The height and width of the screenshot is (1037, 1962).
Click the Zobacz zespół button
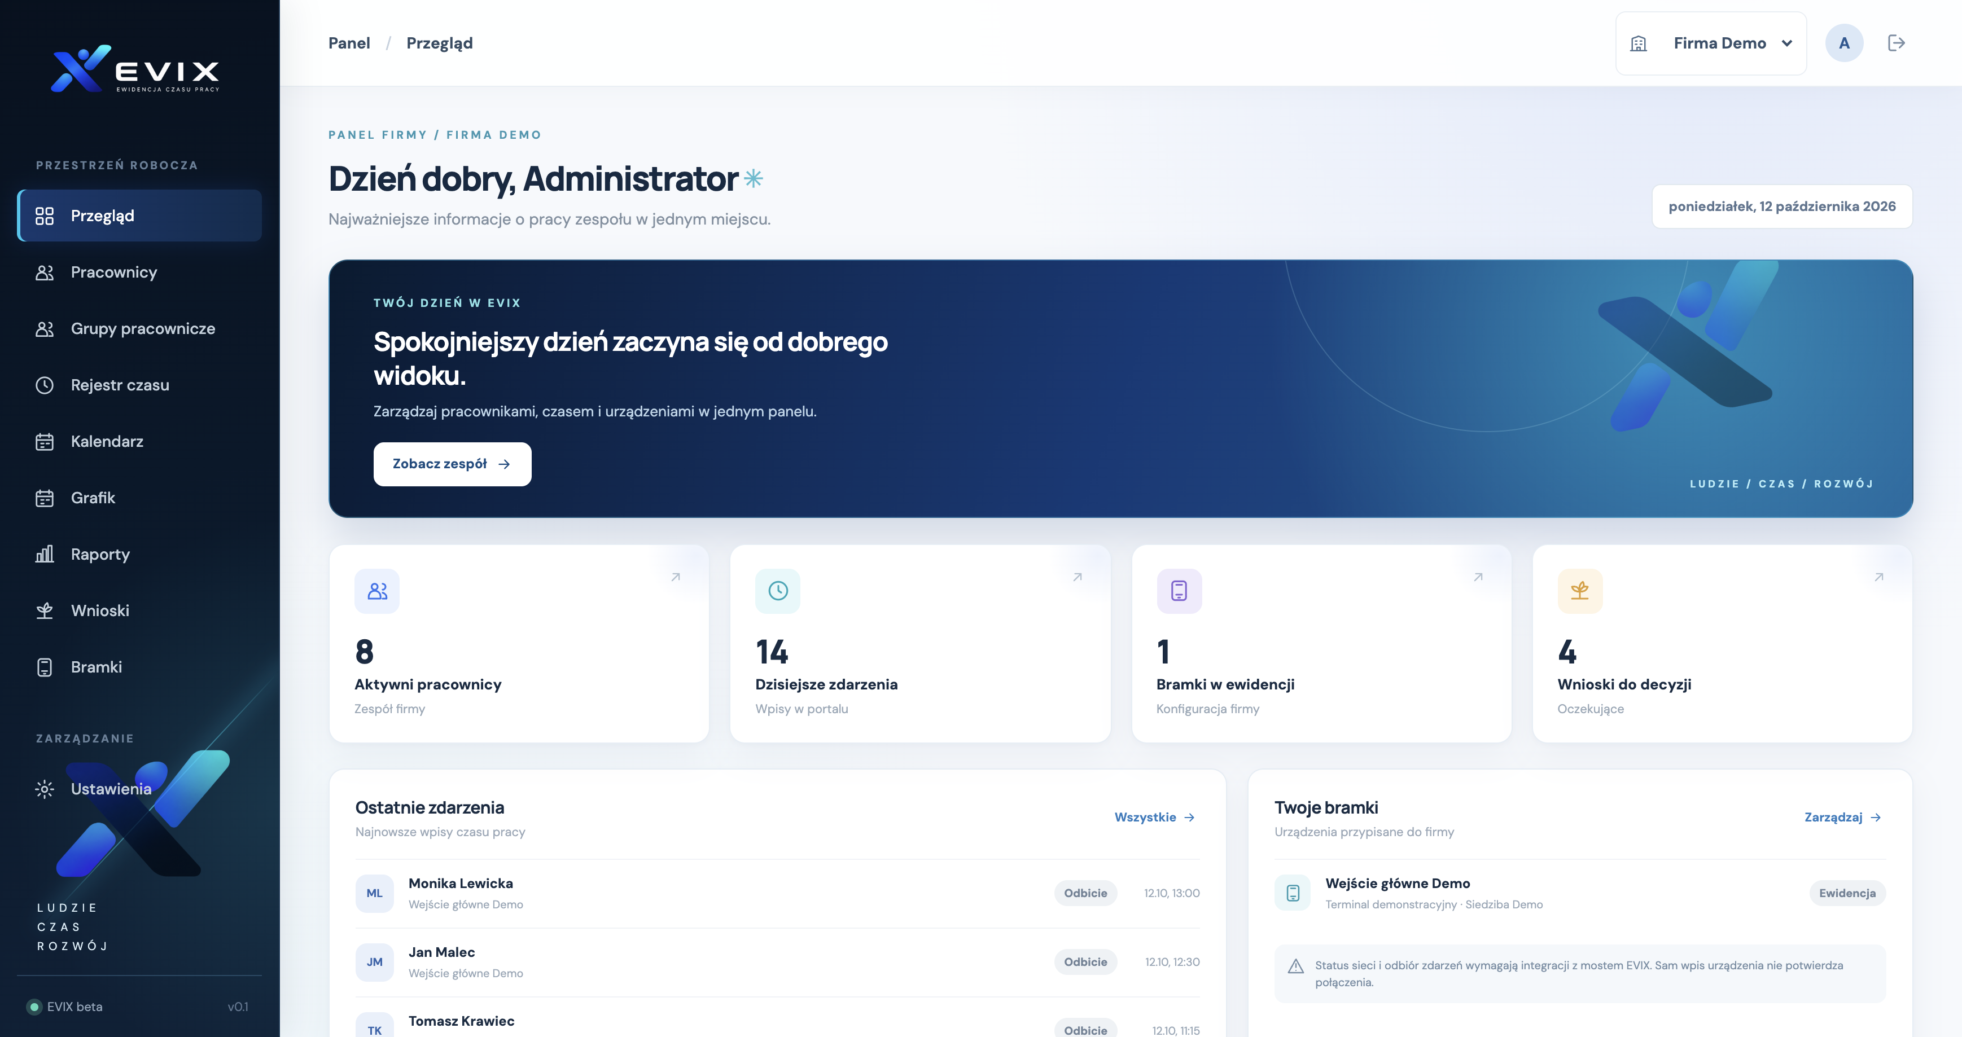pyautogui.click(x=453, y=464)
